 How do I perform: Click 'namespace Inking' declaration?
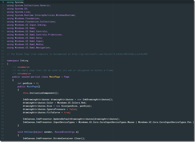pyautogui.click(x=18, y=61)
